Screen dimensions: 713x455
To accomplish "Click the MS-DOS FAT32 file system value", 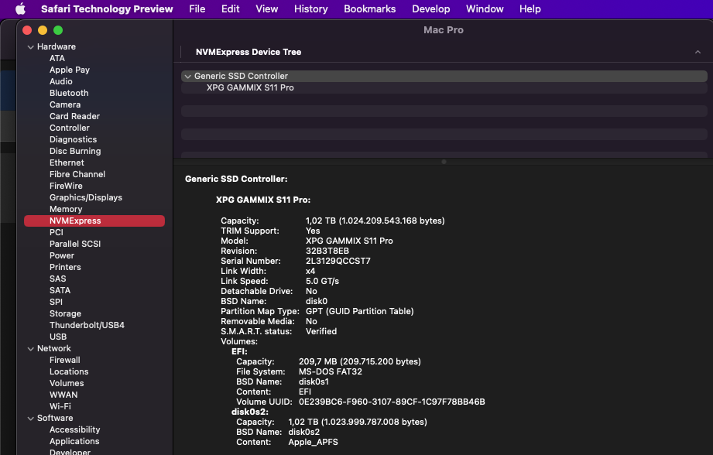I will [x=331, y=371].
